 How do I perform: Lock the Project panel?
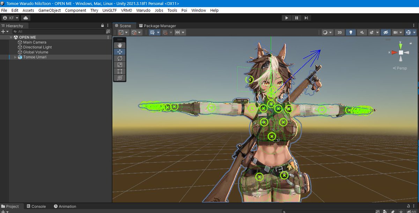[x=409, y=206]
